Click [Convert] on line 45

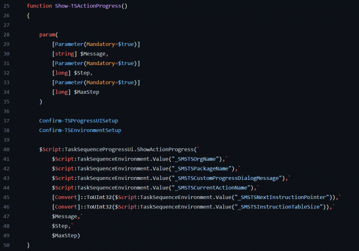(66, 197)
